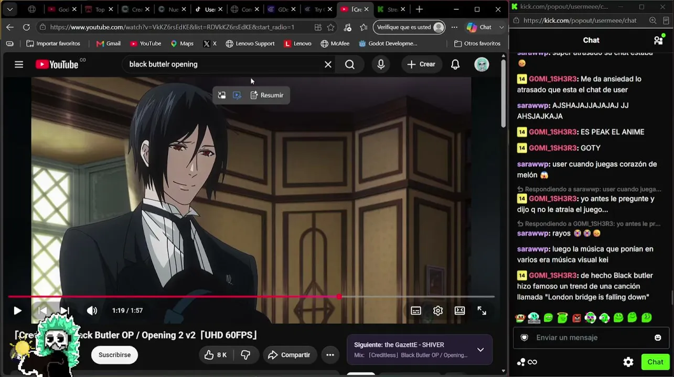Open Copilot Chat in the browser toolbar
The height and width of the screenshot is (377, 674).
tap(479, 27)
